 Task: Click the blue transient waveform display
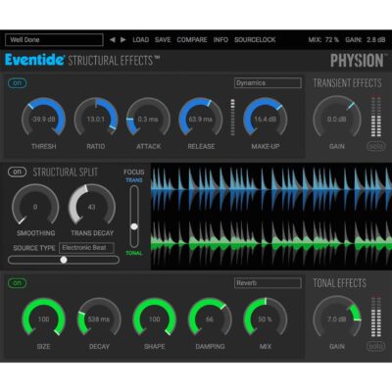tap(271, 189)
